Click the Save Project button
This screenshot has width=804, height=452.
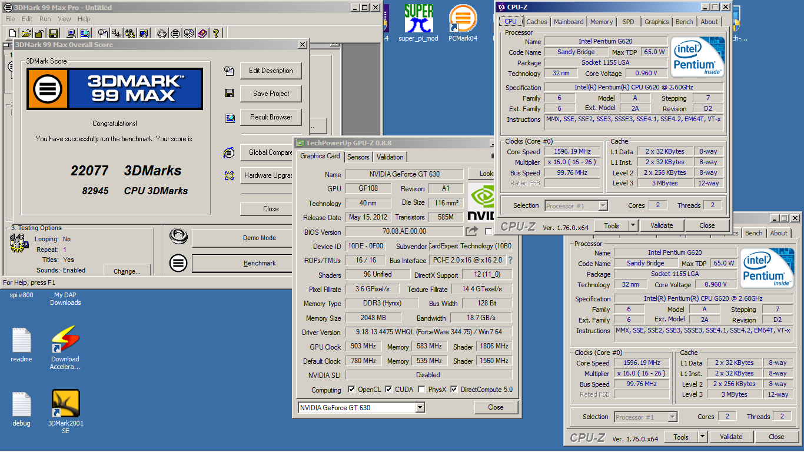271,94
